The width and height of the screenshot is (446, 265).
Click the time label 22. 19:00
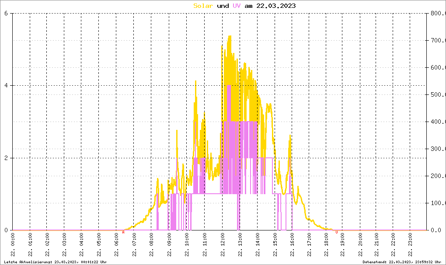[x=342, y=244]
